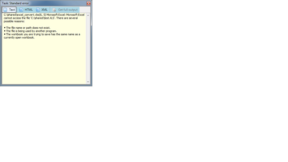Screen dimensions: 288x162
Task: Click the scrollbar up arrow
Action: (88, 15)
